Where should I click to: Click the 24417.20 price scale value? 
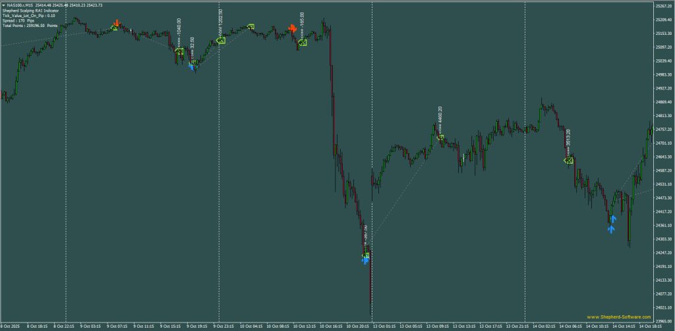click(663, 211)
